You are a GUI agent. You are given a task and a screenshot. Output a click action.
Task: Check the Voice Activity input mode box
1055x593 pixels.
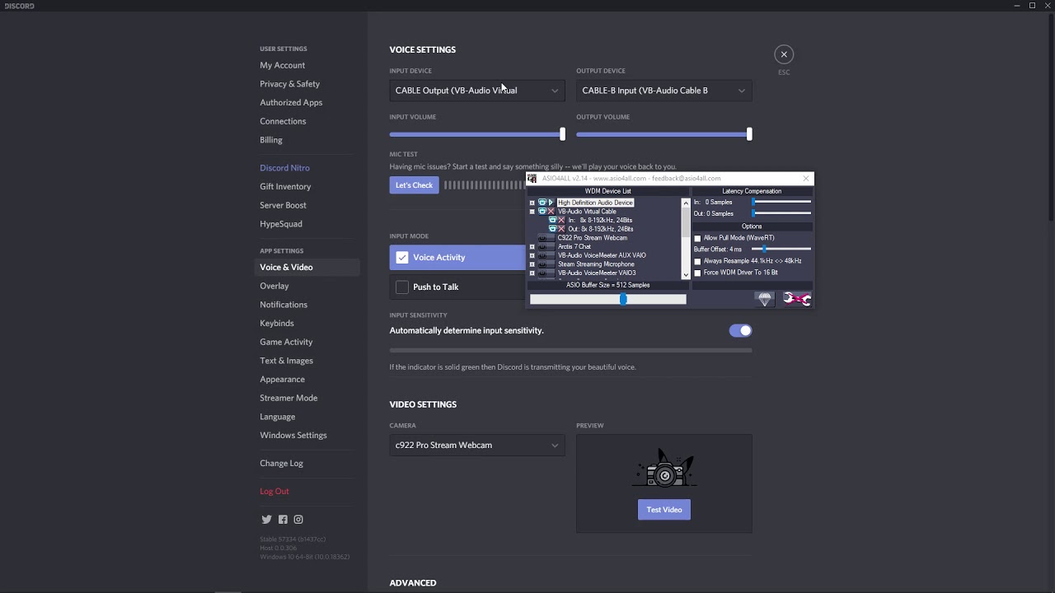point(402,258)
